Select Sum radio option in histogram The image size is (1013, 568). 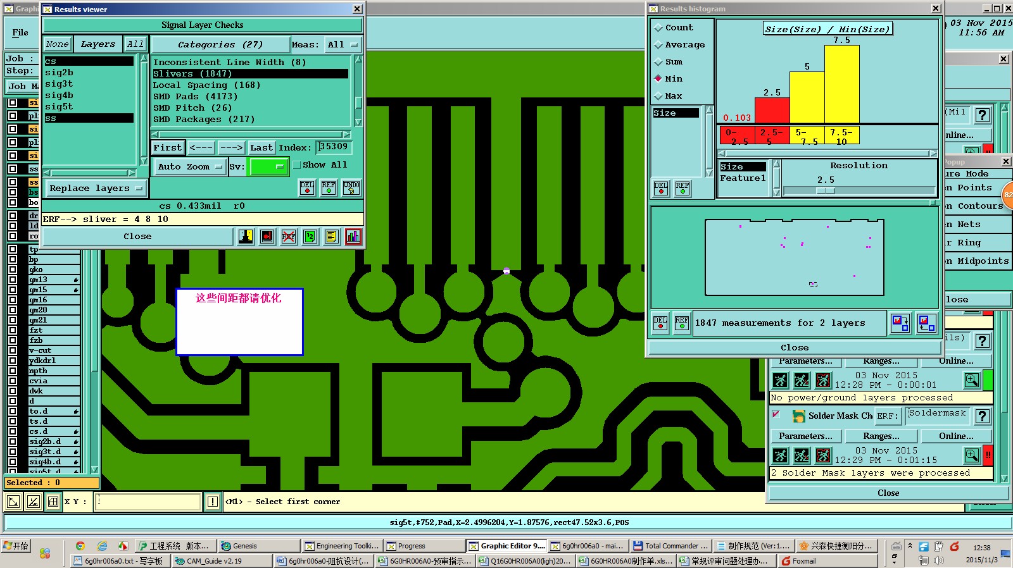(x=658, y=62)
